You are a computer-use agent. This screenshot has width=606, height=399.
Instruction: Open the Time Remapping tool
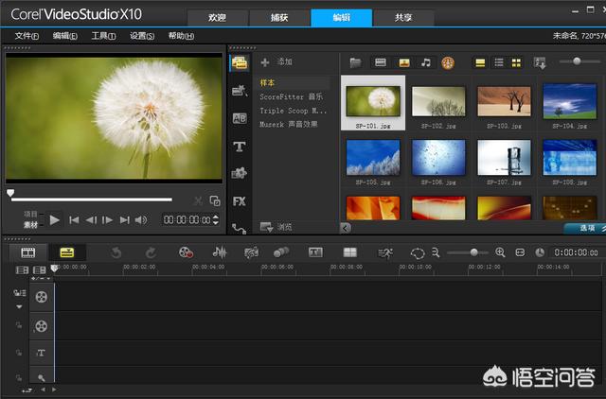coord(385,252)
